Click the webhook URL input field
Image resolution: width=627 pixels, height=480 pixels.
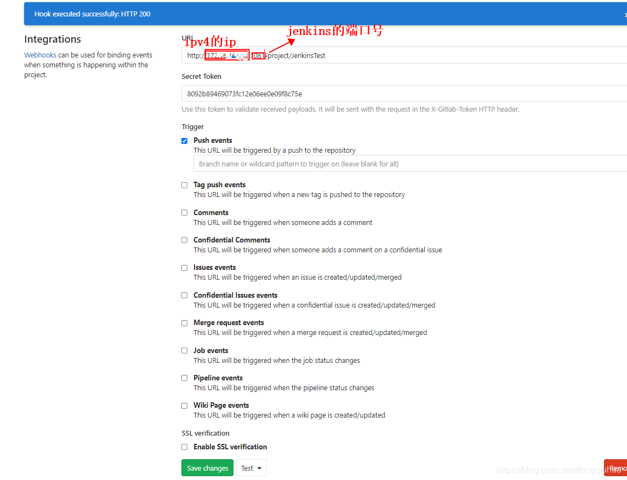pos(384,55)
